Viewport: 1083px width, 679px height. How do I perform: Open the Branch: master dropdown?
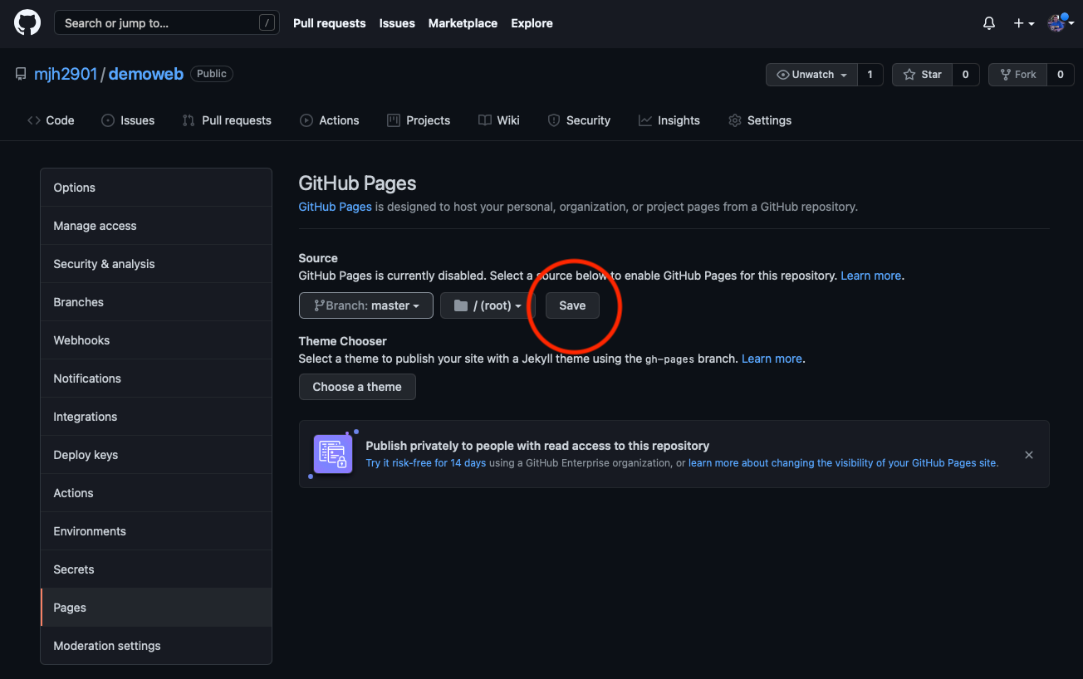pos(365,305)
